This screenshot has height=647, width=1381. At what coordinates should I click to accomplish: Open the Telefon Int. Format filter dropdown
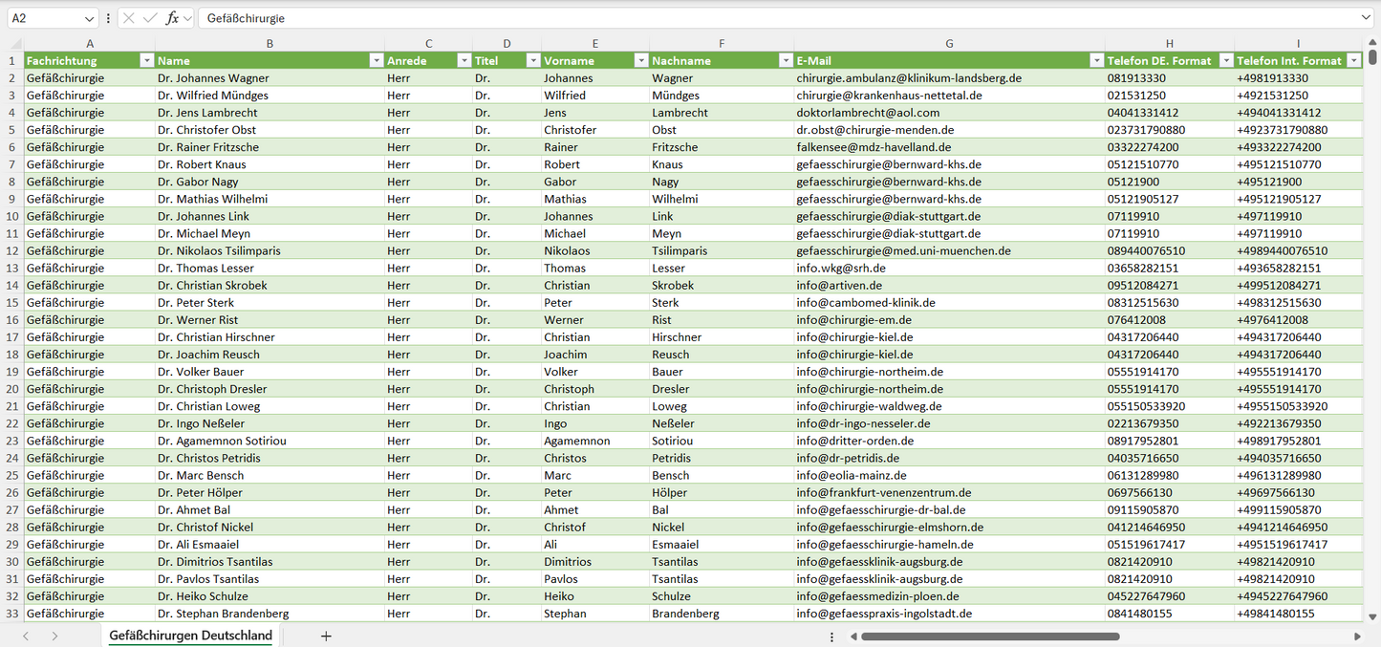click(1353, 60)
